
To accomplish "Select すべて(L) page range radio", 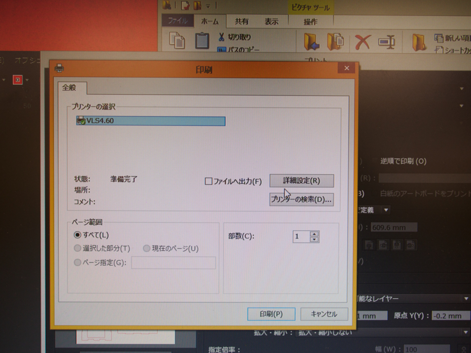I will tap(77, 235).
